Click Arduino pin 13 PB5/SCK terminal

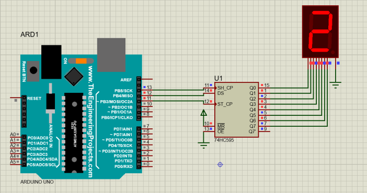[147, 90]
